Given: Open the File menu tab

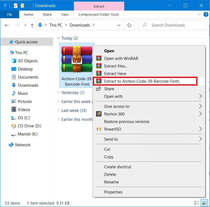Looking at the screenshot, I should (9, 14).
